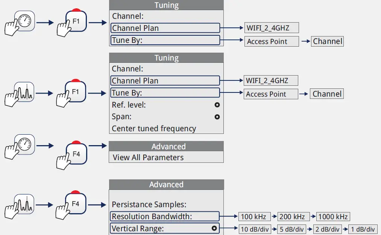Choose the 200 kHz bandwidth option

tap(294, 217)
